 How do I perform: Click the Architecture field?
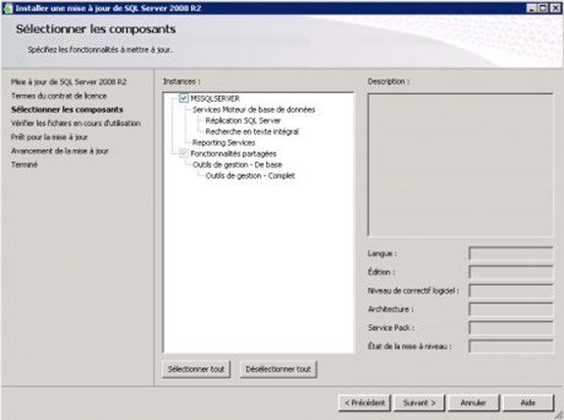pyautogui.click(x=511, y=309)
